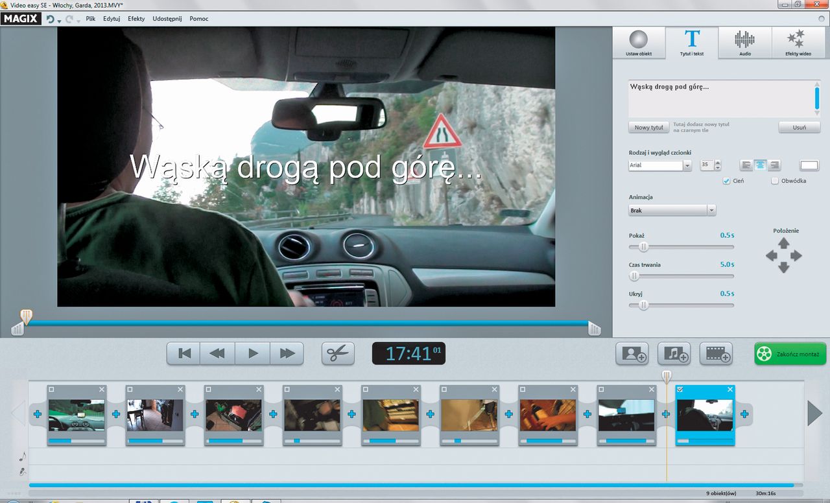
Task: Insert content with plus after last clip
Action: tap(744, 414)
